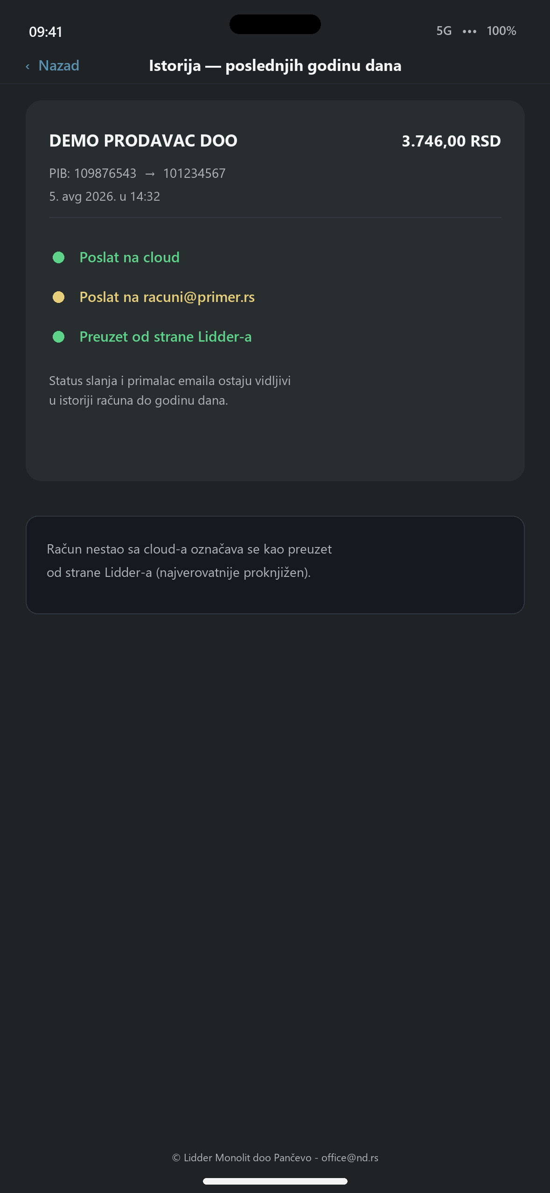
Task: Select the Preuzet od strane Lidder-a status
Action: 166,337
